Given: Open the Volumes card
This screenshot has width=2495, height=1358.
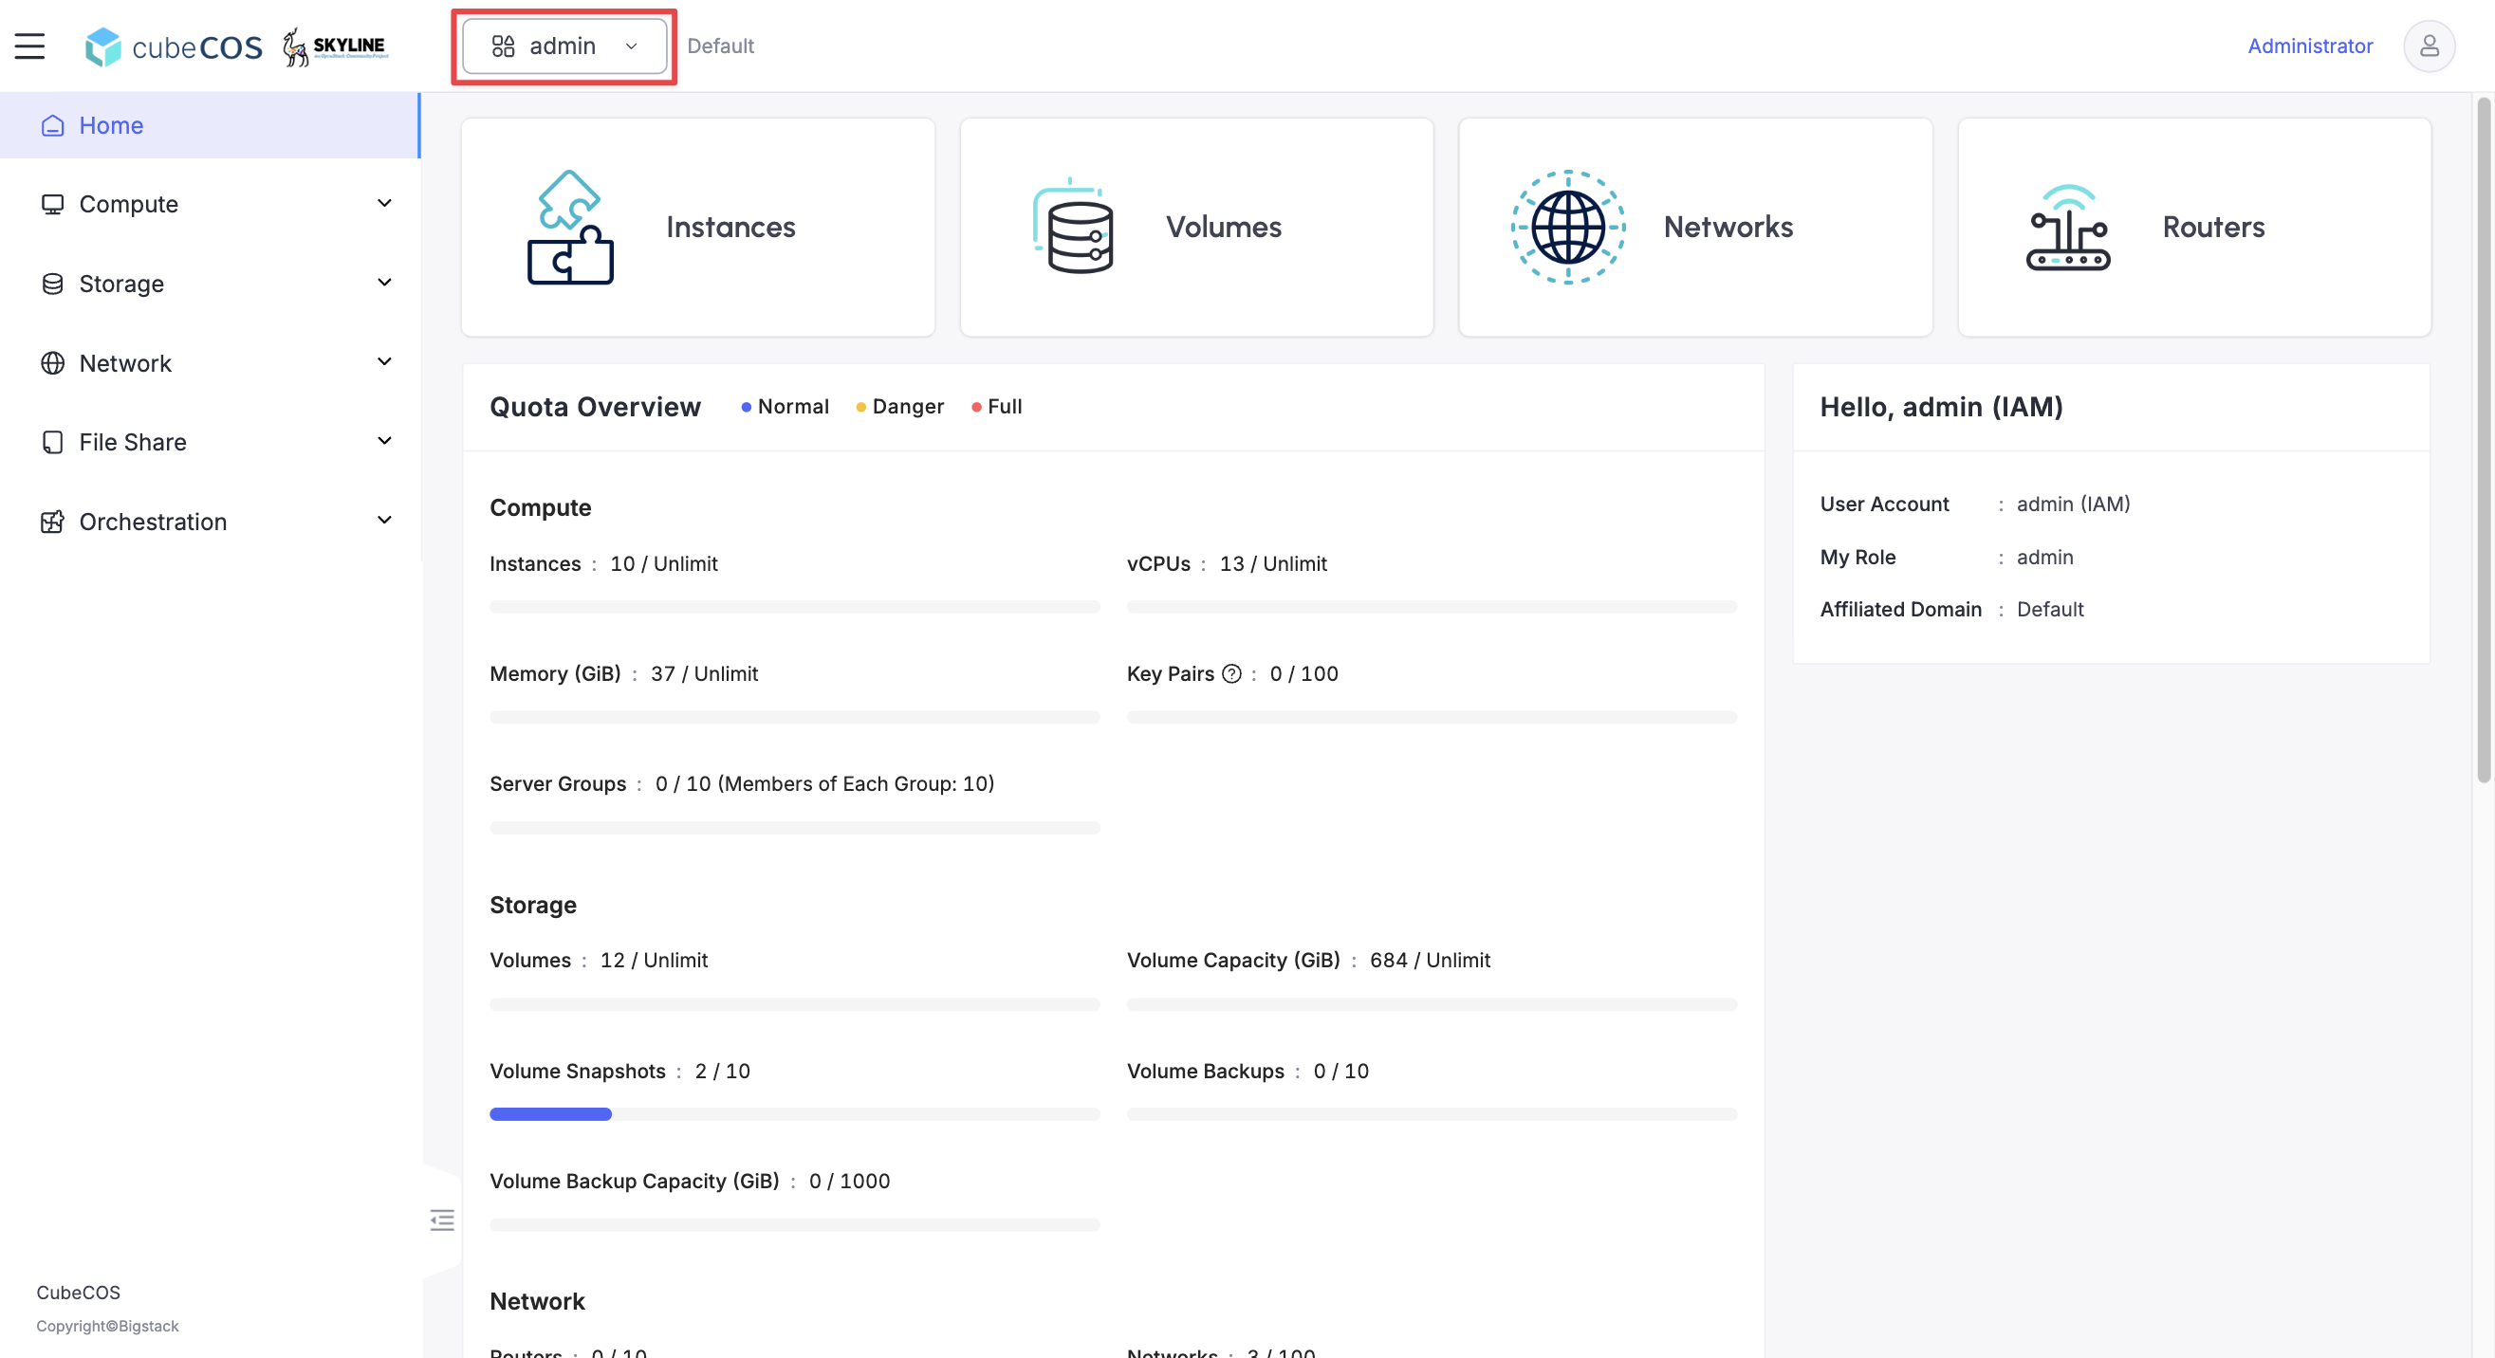Looking at the screenshot, I should coord(1196,228).
